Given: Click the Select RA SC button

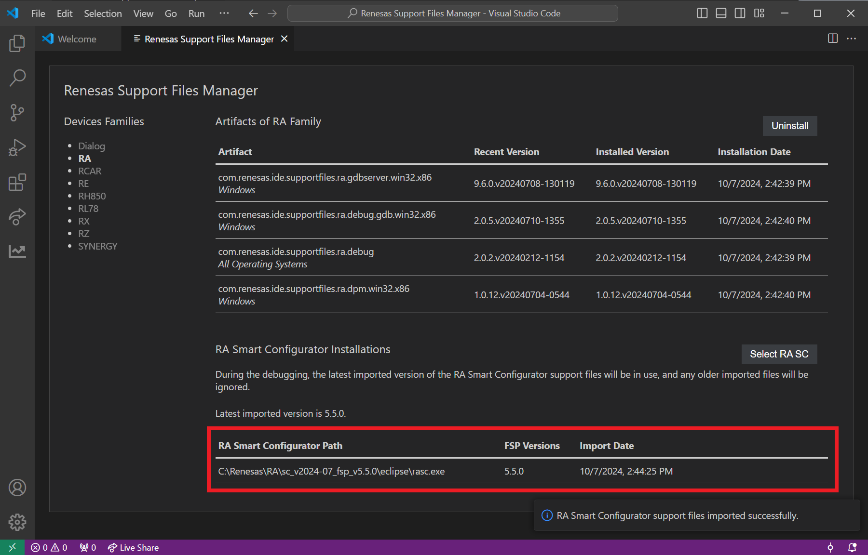Looking at the screenshot, I should [x=779, y=354].
